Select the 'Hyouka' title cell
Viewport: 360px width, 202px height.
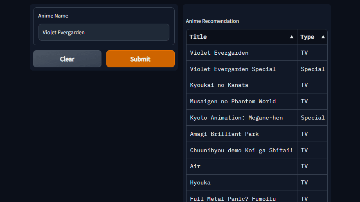242,182
